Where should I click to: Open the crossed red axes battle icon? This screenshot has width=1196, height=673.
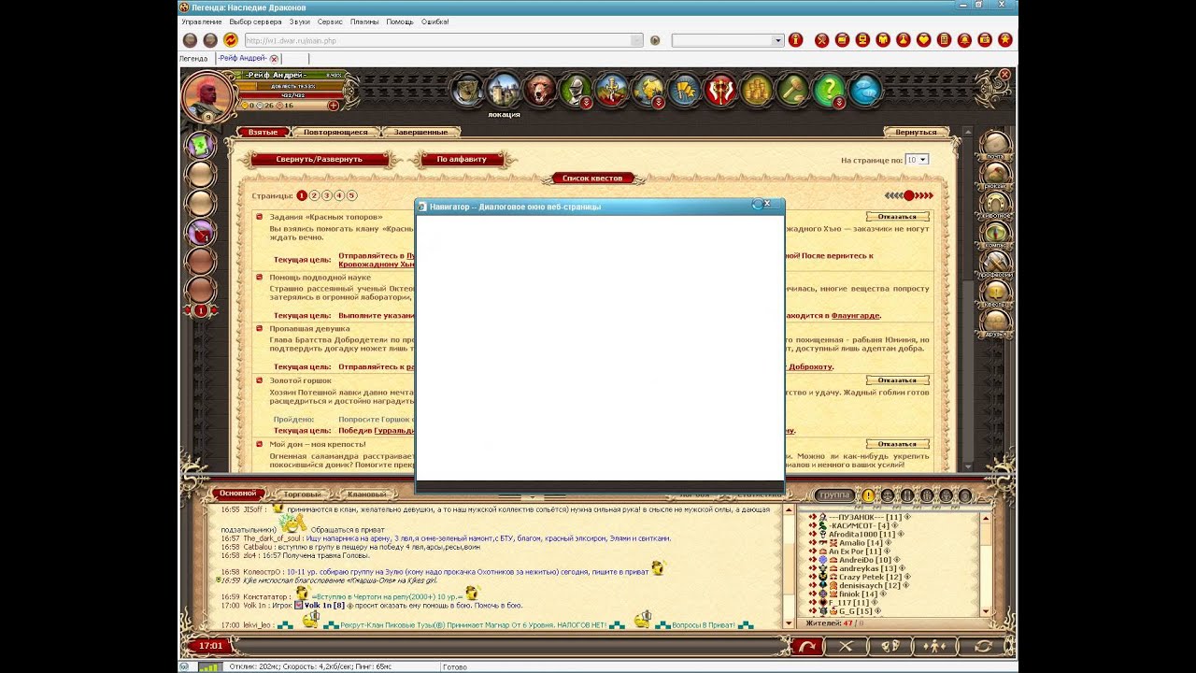(x=720, y=91)
